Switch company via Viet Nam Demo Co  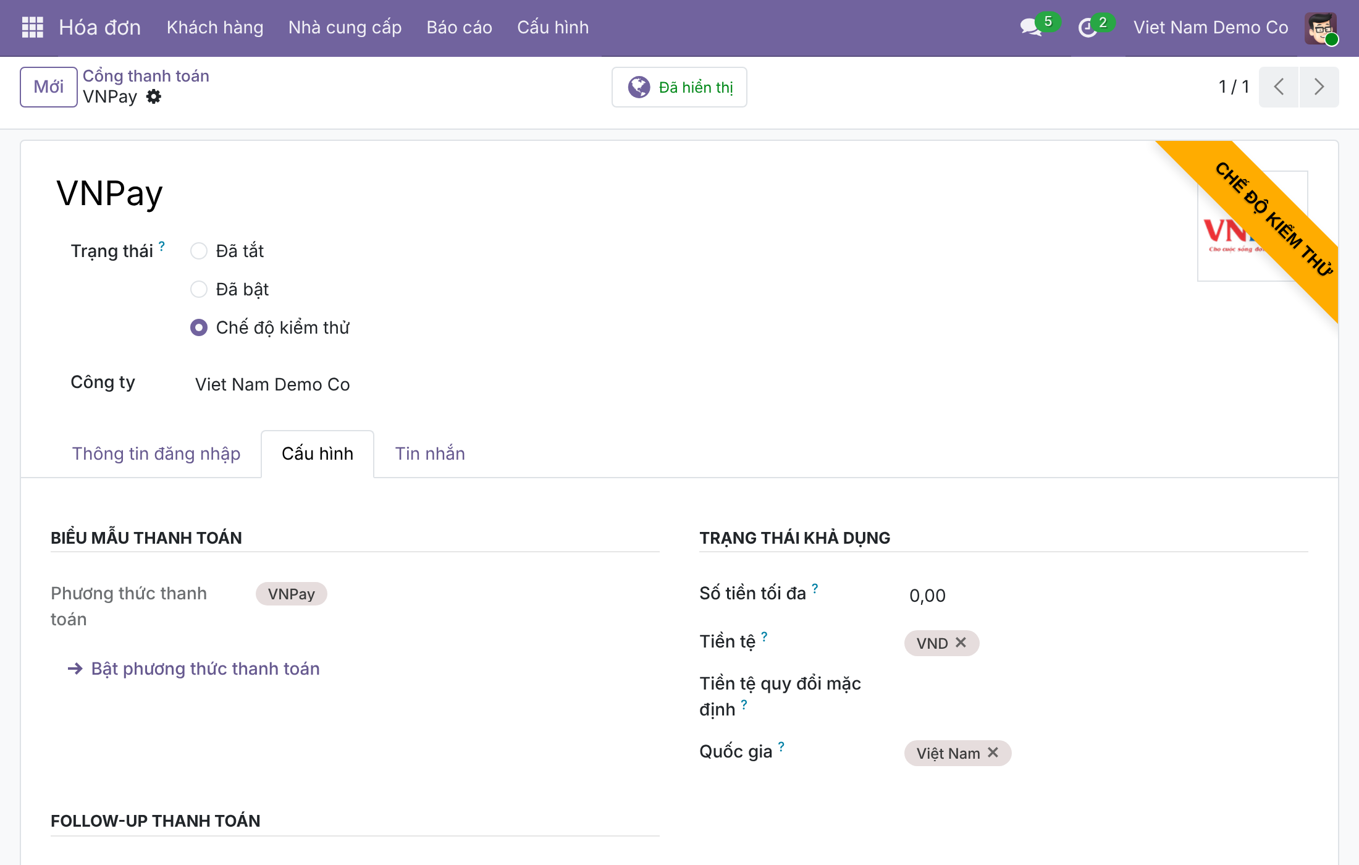1211,27
